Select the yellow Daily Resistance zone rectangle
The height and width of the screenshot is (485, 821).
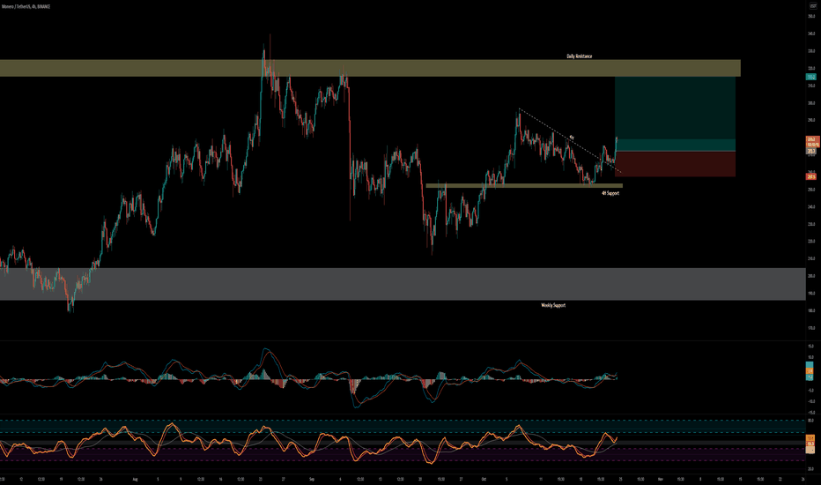[x=370, y=68]
